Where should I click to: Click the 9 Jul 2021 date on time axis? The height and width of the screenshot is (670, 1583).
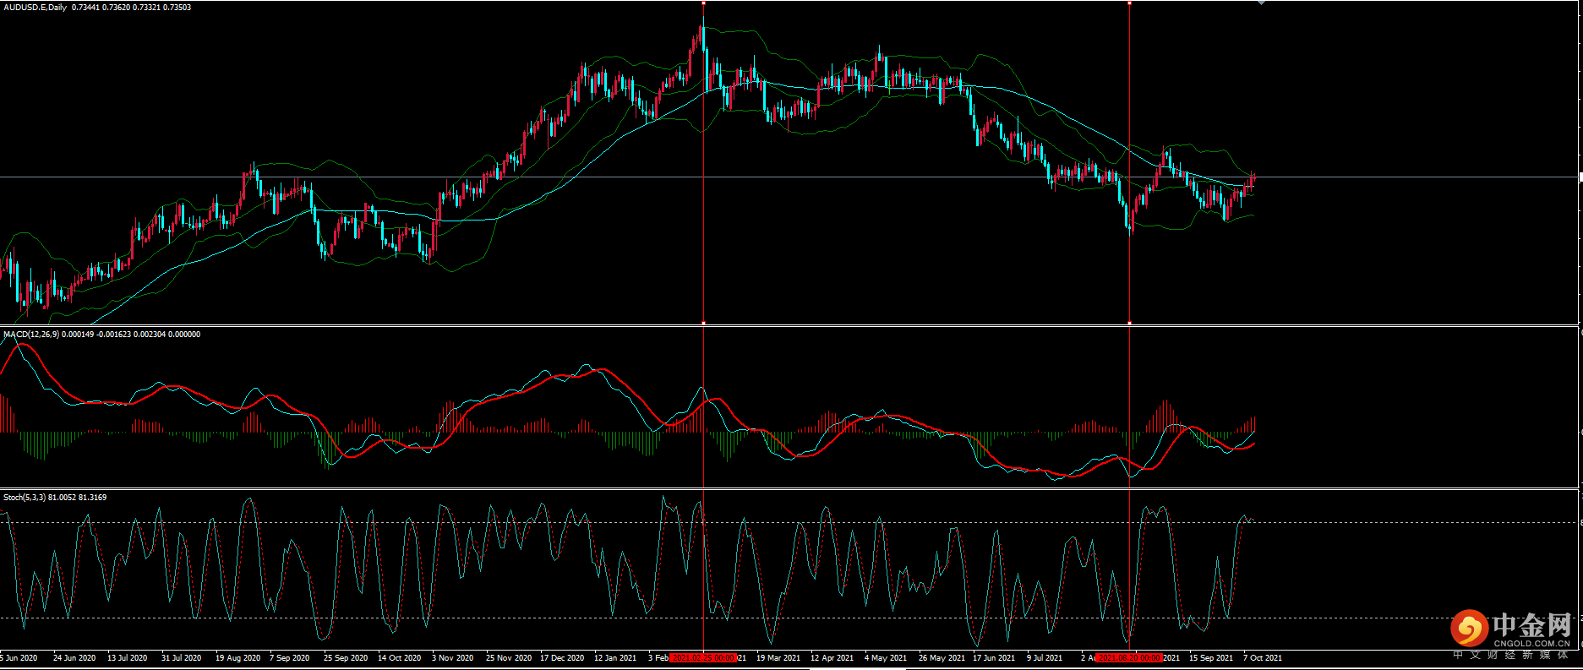click(x=1044, y=658)
